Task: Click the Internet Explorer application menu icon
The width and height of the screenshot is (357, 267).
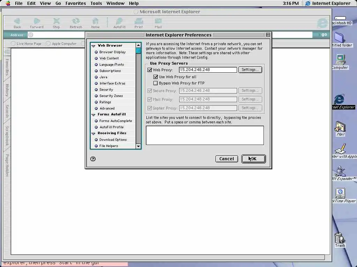Action: tap(307, 3)
